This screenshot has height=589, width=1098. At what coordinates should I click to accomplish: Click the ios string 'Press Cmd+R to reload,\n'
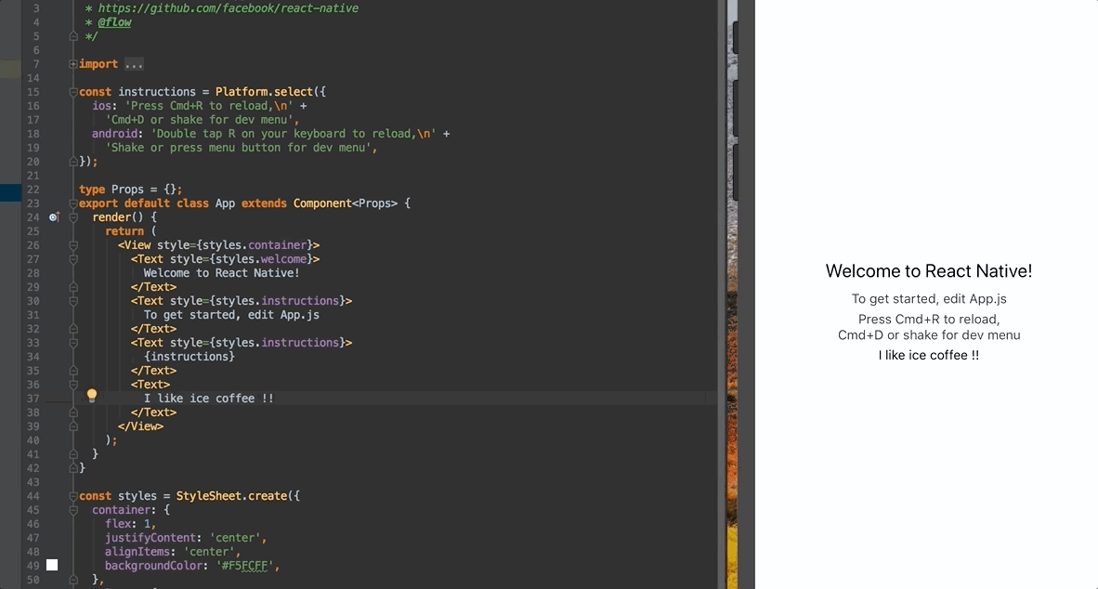pyautogui.click(x=209, y=106)
